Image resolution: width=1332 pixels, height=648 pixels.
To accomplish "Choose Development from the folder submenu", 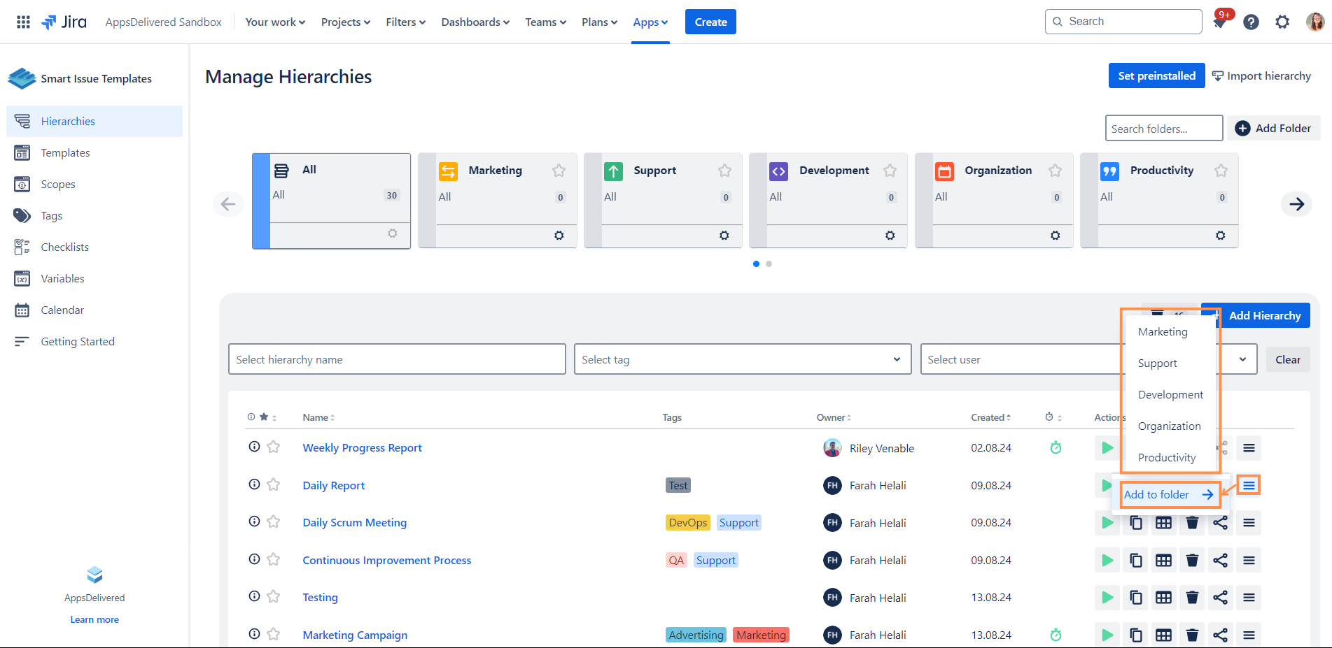I will click(x=1170, y=395).
